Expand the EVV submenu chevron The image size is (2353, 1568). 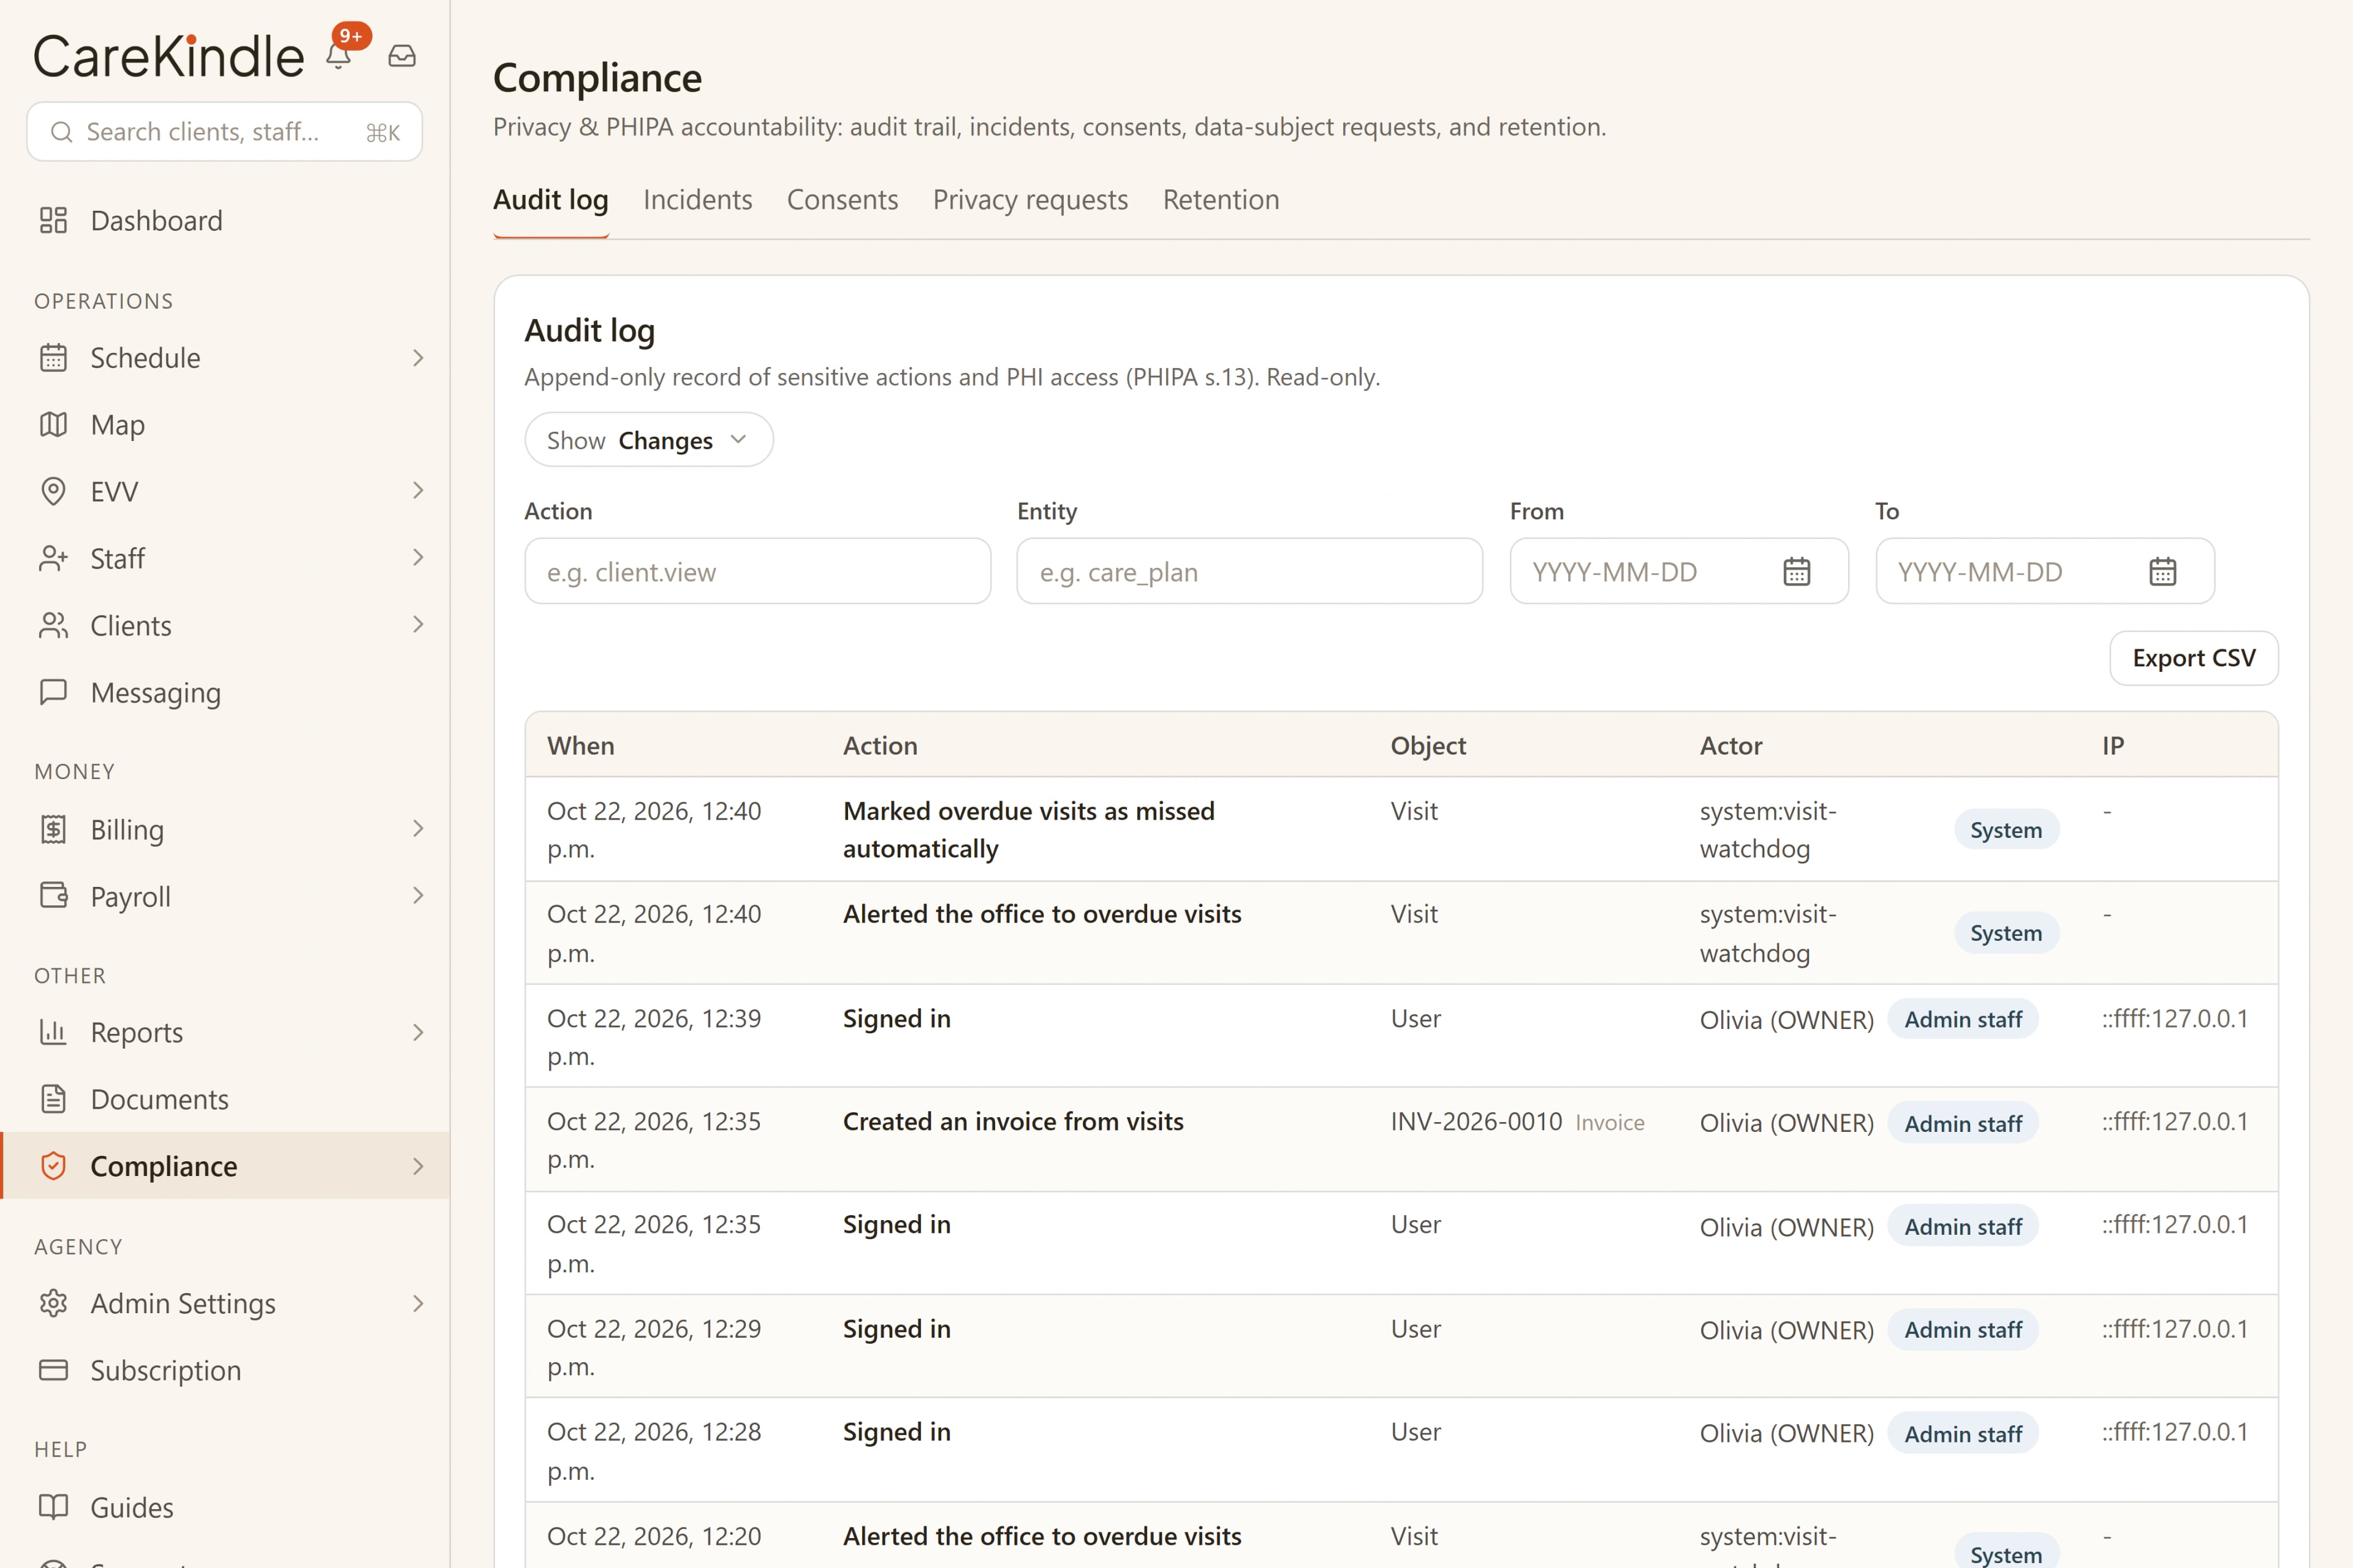pyautogui.click(x=418, y=490)
